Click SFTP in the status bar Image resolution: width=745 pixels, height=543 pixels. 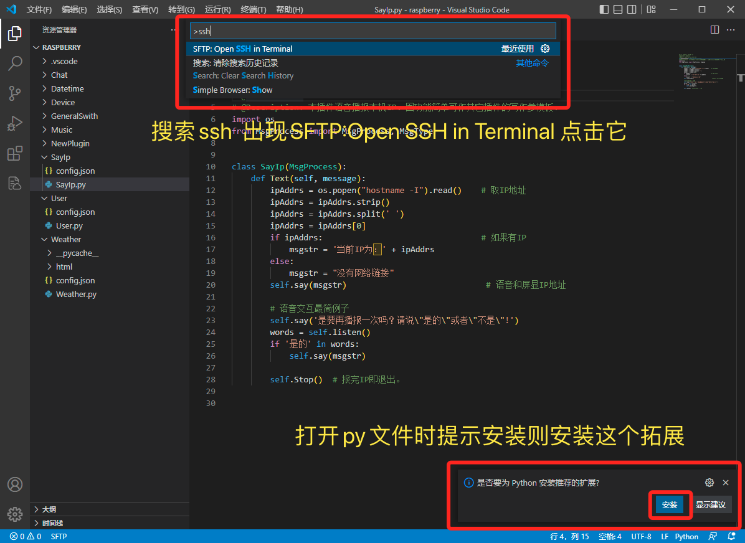[59, 536]
